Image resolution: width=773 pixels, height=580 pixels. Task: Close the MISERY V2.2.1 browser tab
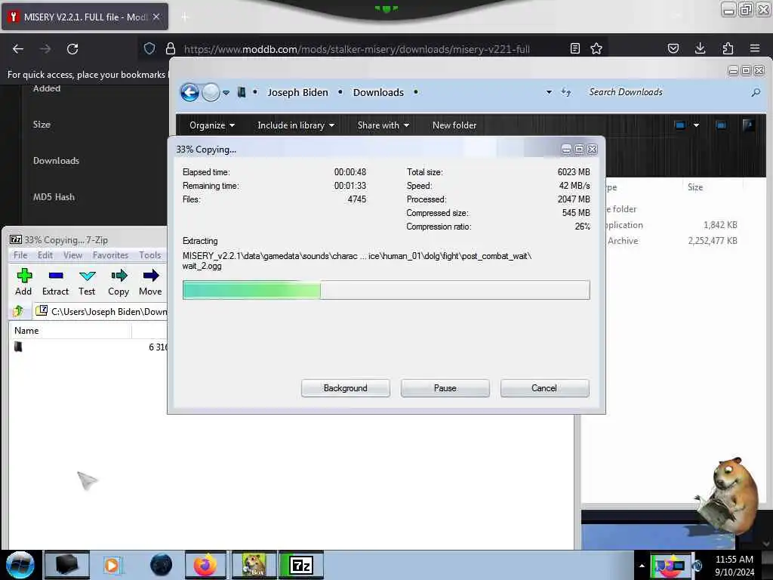point(156,17)
